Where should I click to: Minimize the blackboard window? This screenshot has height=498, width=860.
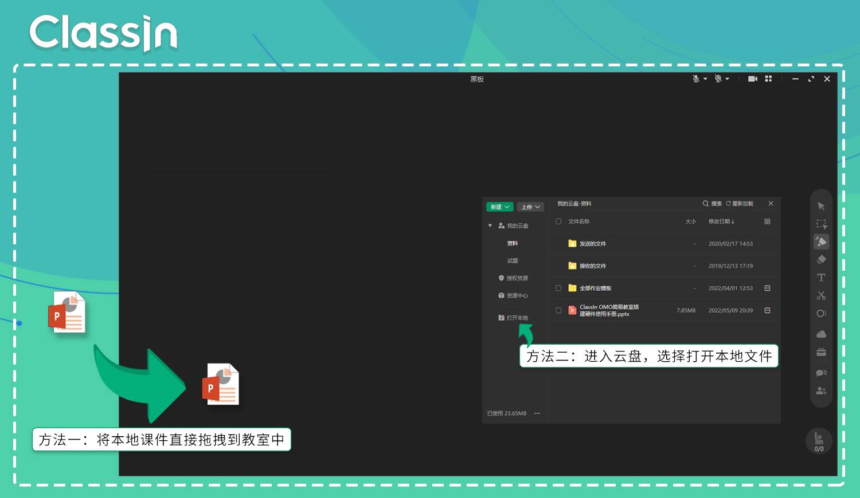tap(795, 79)
